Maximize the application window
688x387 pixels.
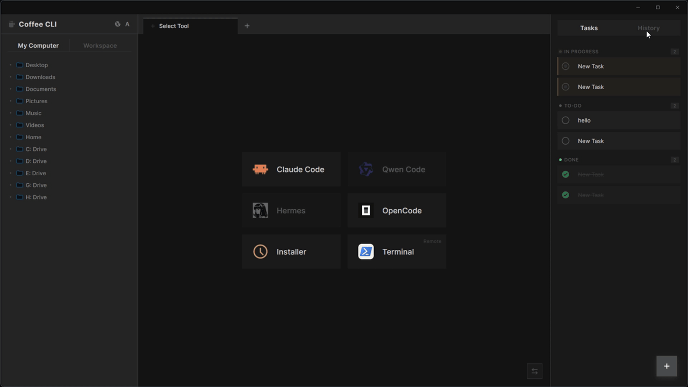pyautogui.click(x=657, y=8)
